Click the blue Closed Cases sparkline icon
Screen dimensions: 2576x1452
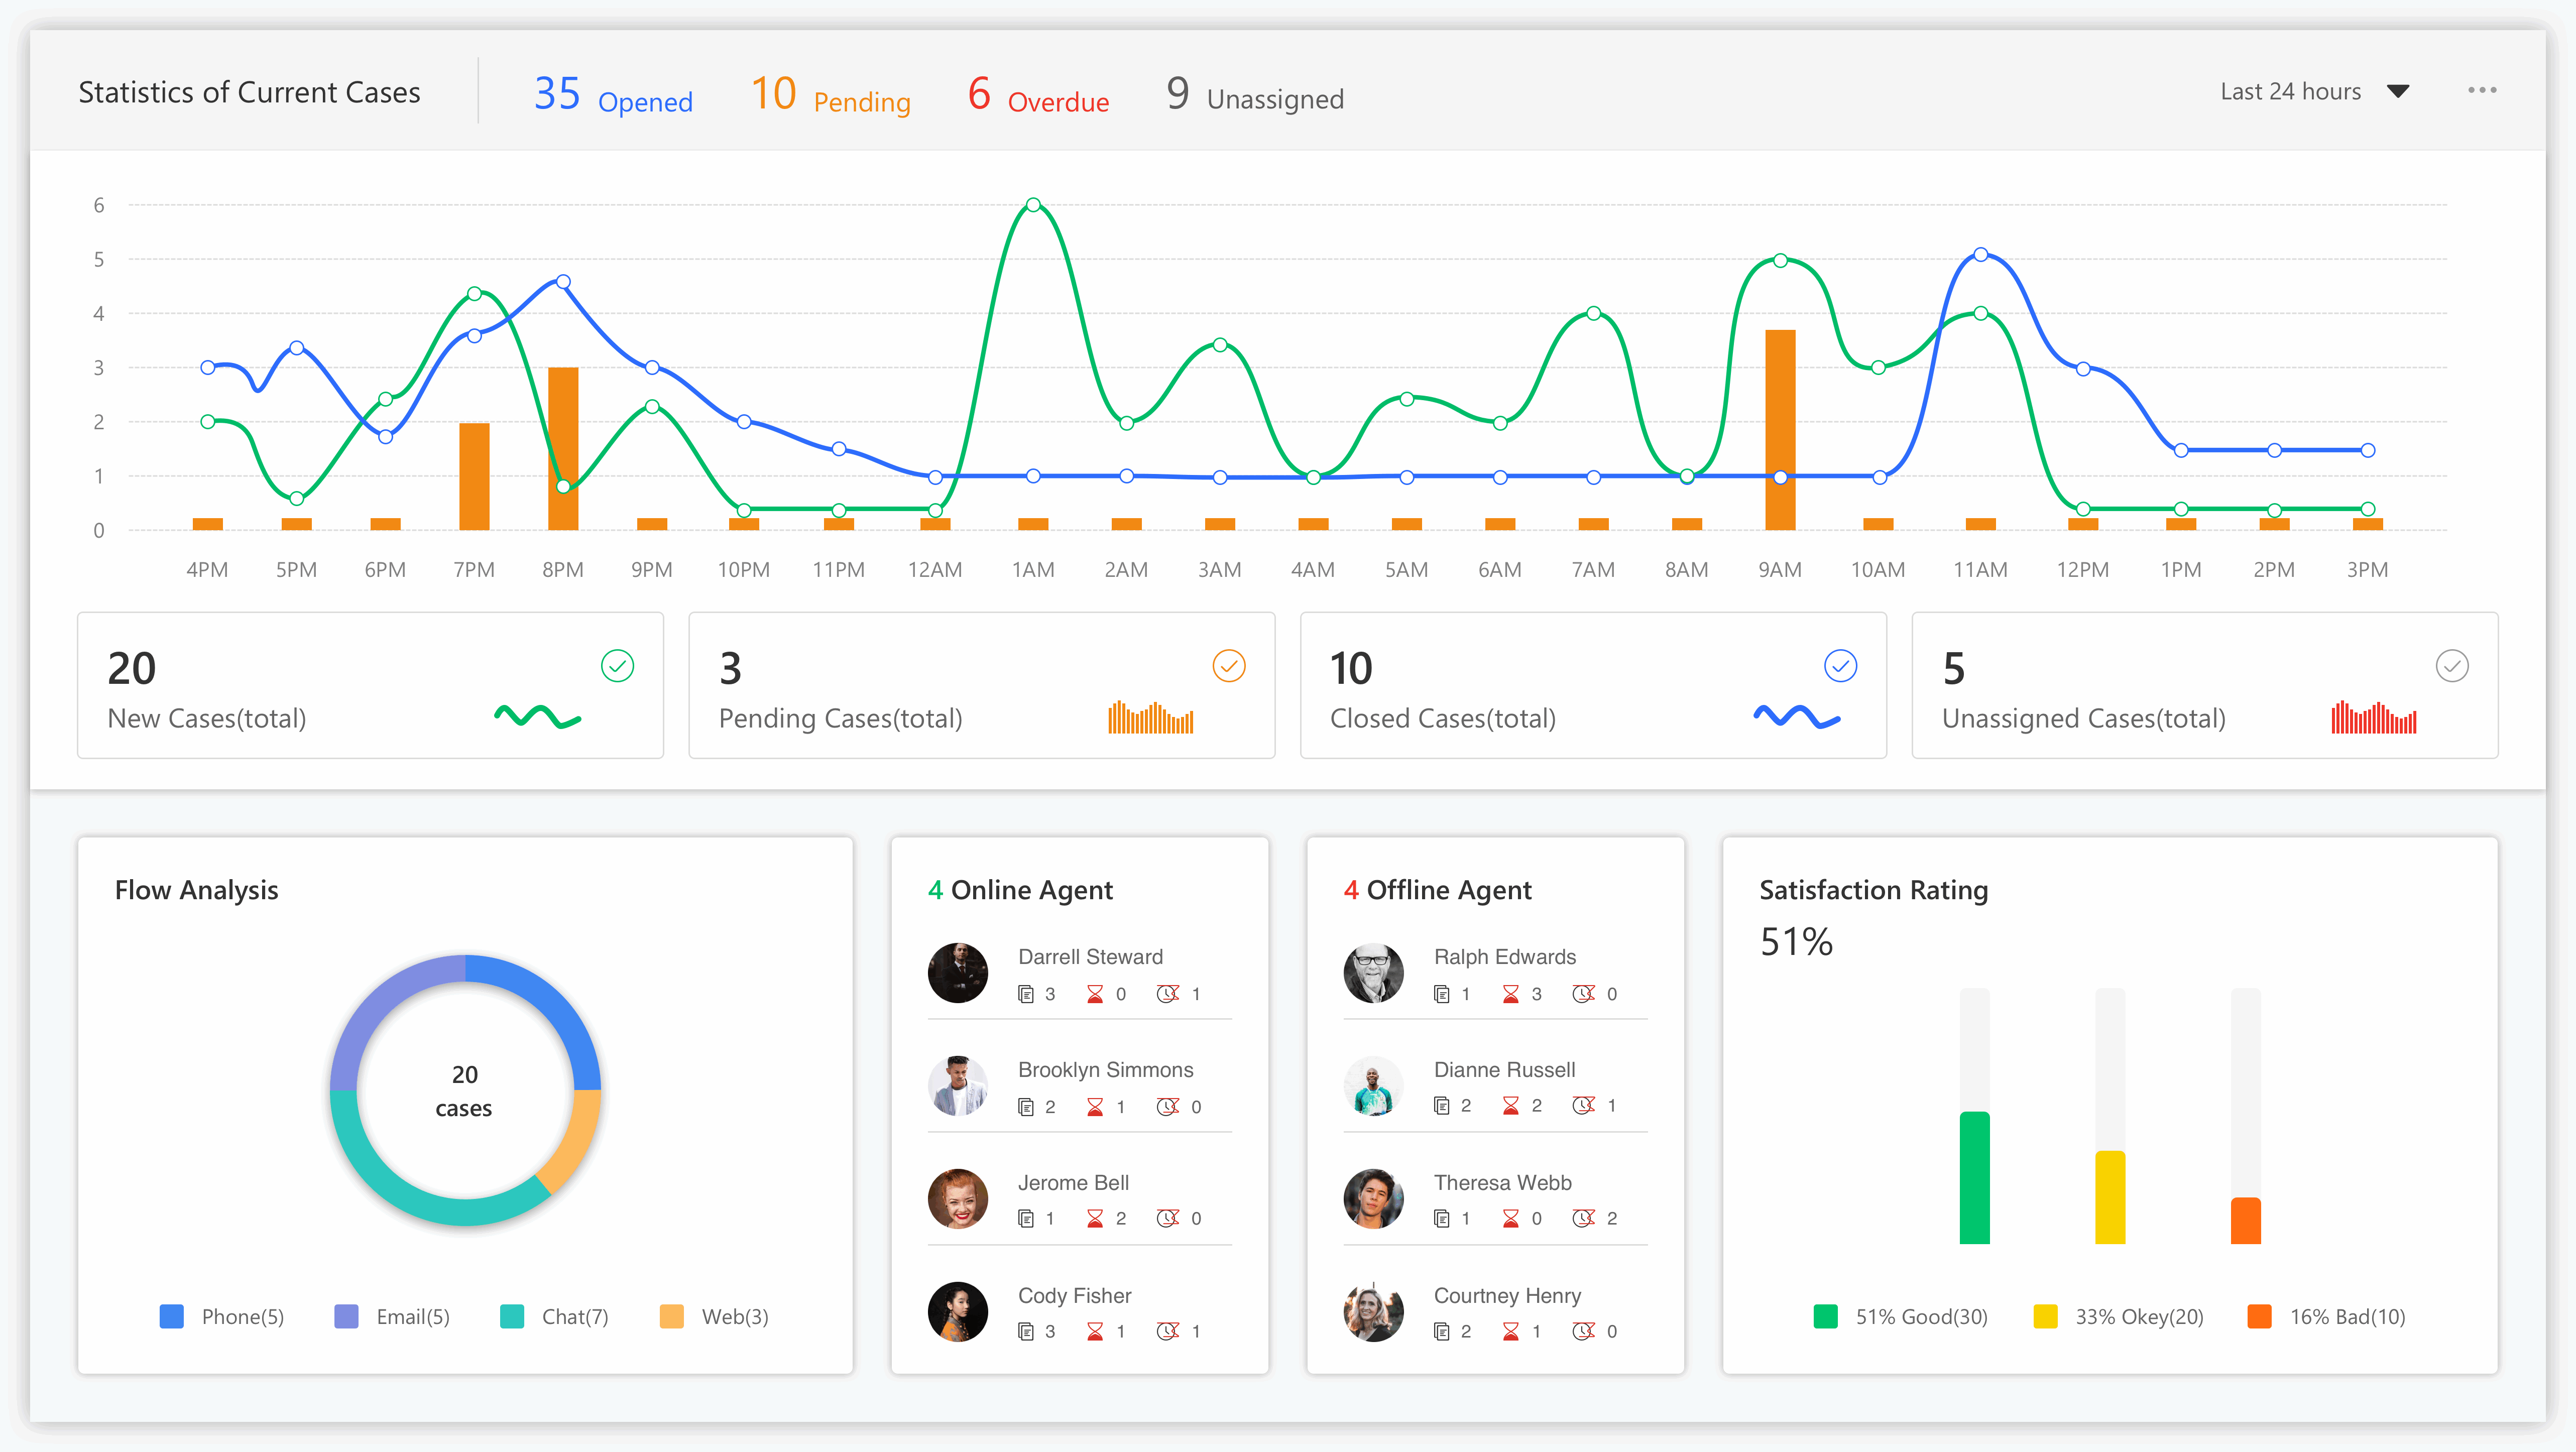(1796, 717)
